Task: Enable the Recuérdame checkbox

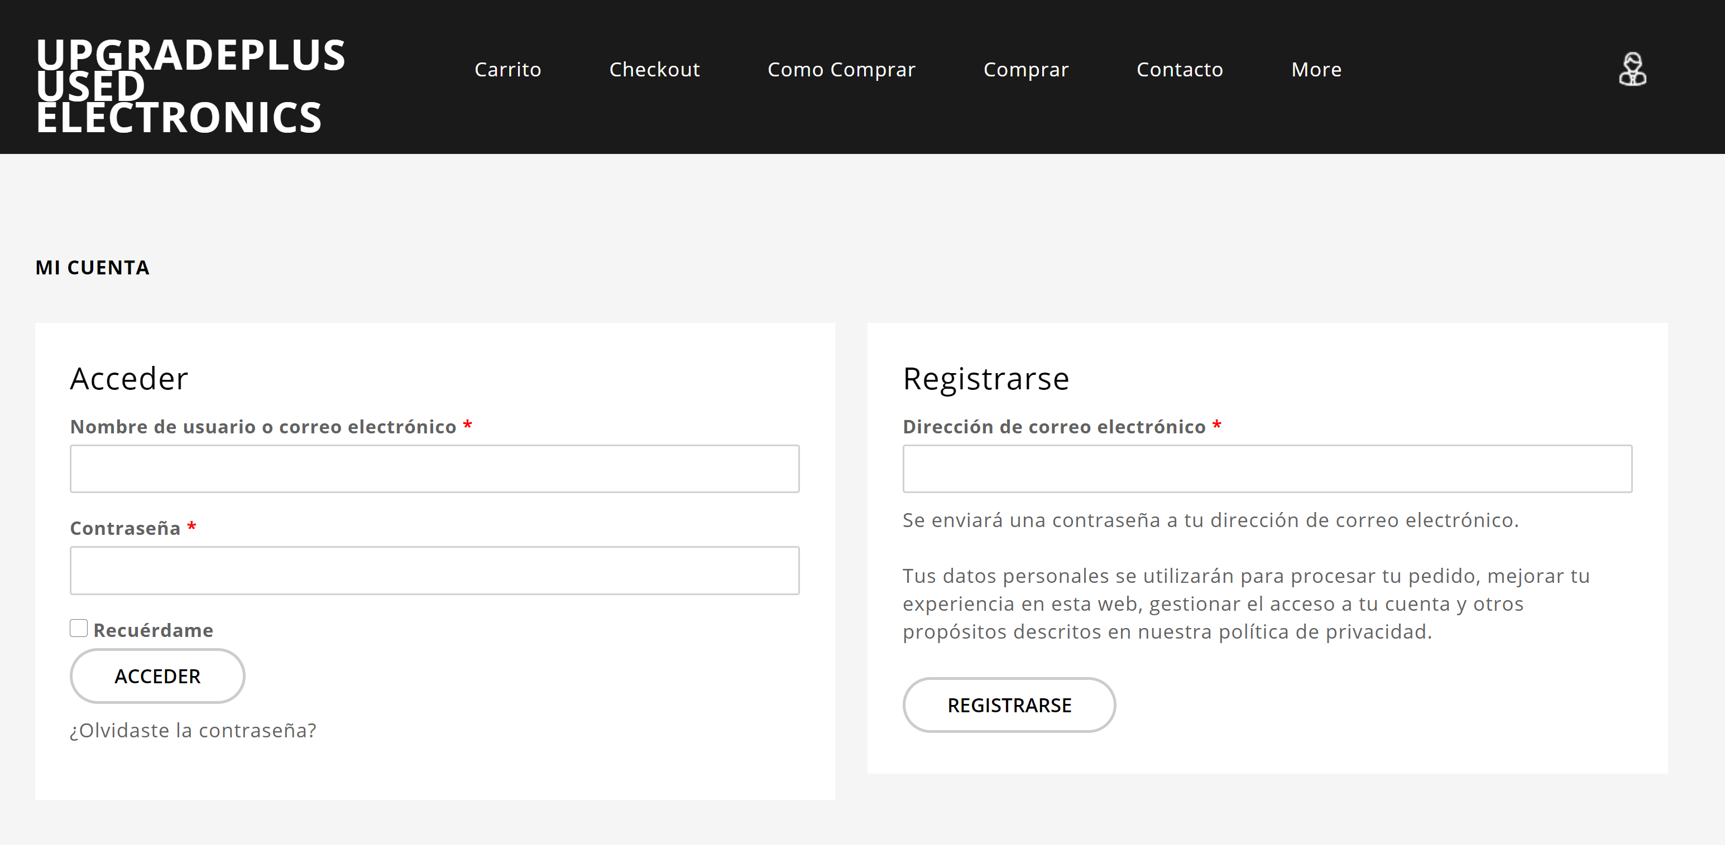Action: tap(79, 628)
